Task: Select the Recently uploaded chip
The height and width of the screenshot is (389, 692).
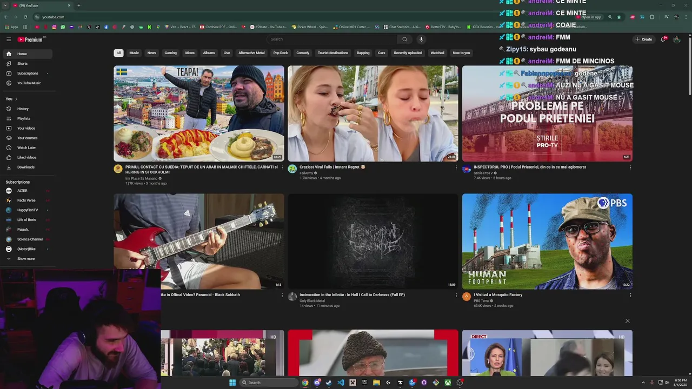Action: 408,53
